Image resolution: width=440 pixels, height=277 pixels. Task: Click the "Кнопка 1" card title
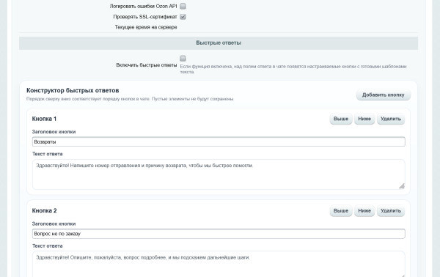(x=44, y=119)
